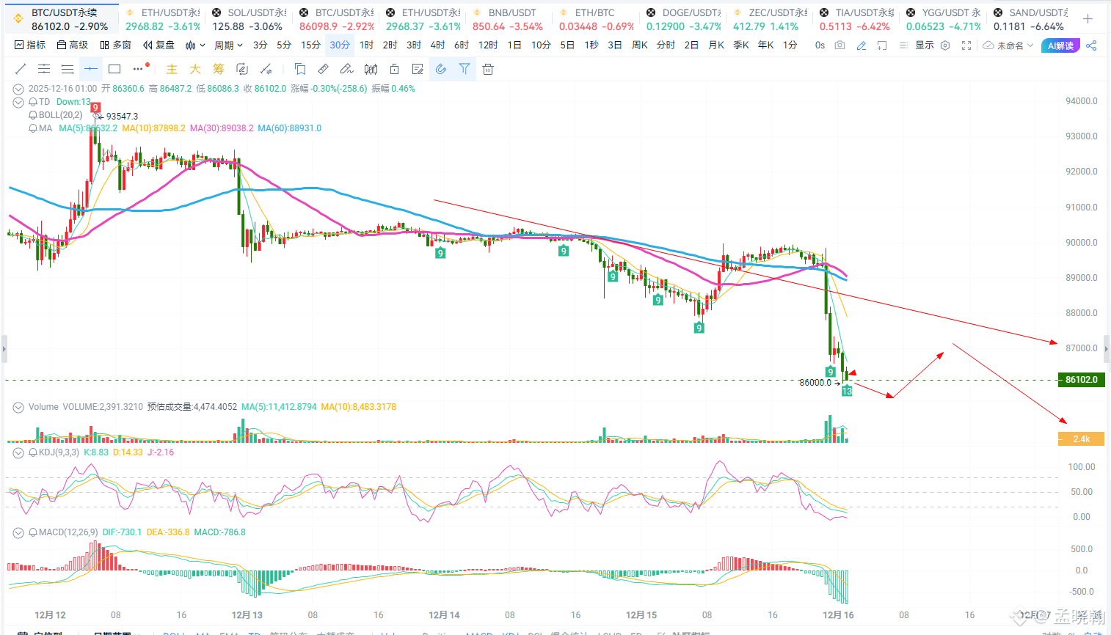1111x635 pixels.
Task: Open chart settings hexagon icon
Action: (945, 45)
